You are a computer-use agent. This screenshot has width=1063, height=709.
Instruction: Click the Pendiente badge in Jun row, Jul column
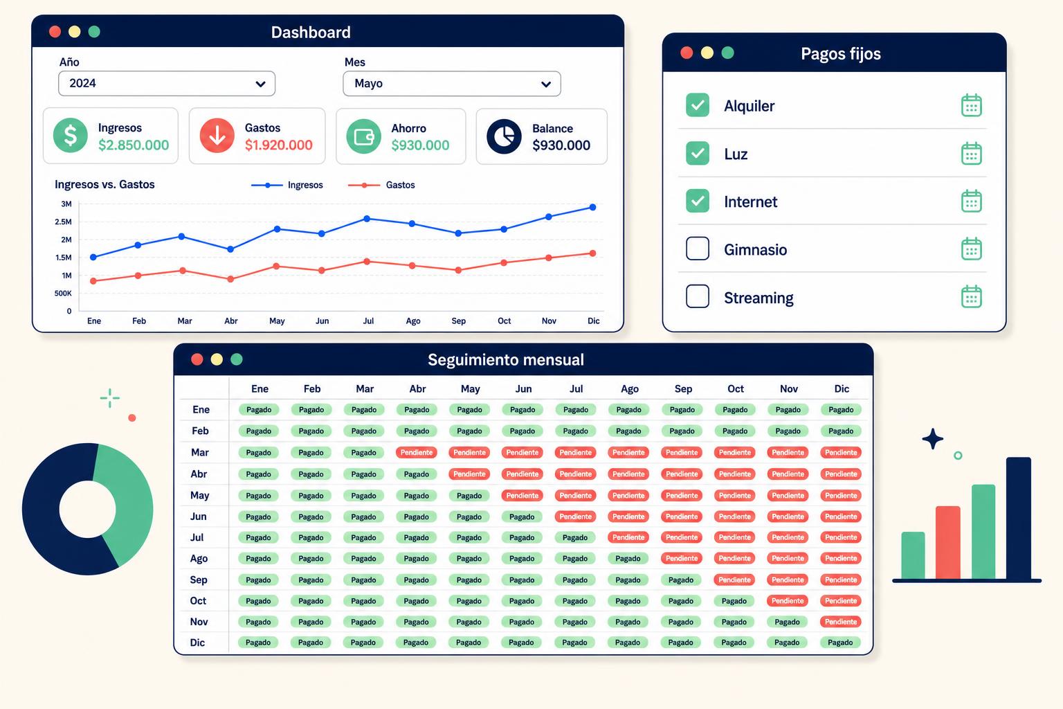pyautogui.click(x=576, y=517)
